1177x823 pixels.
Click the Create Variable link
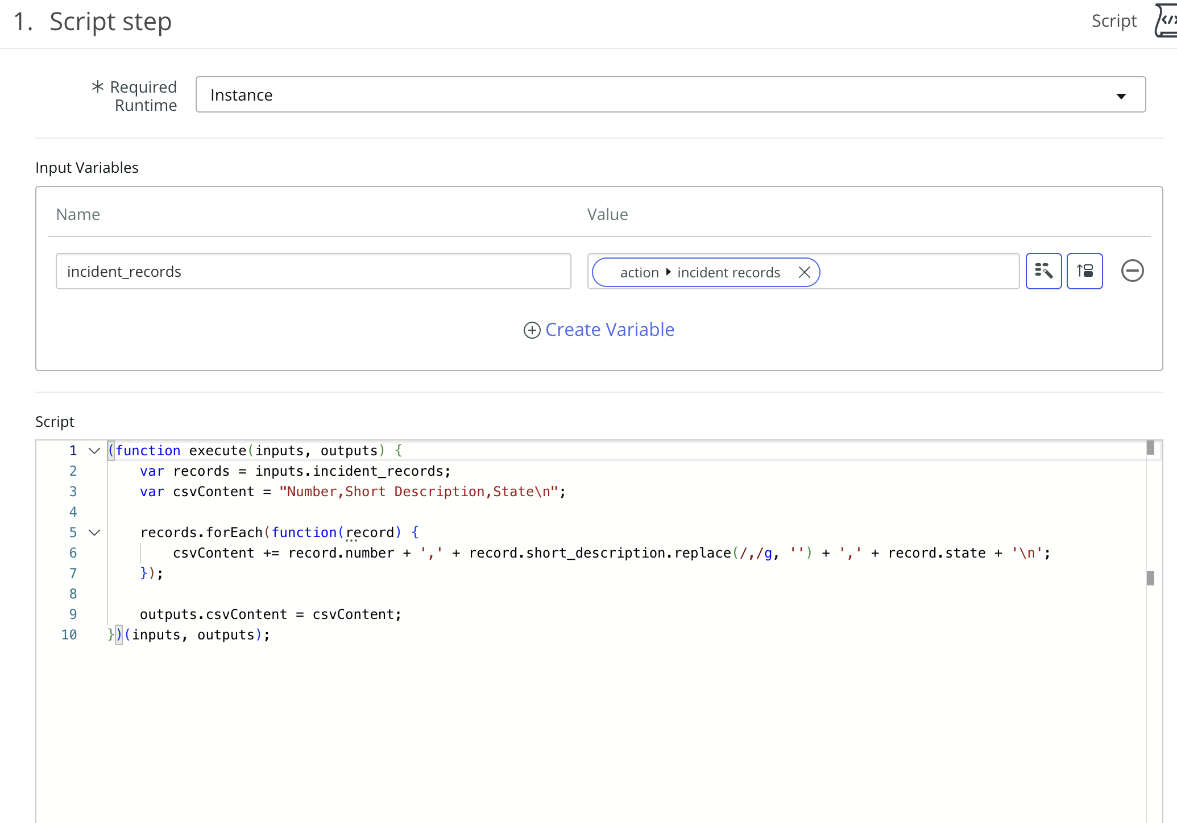point(610,330)
